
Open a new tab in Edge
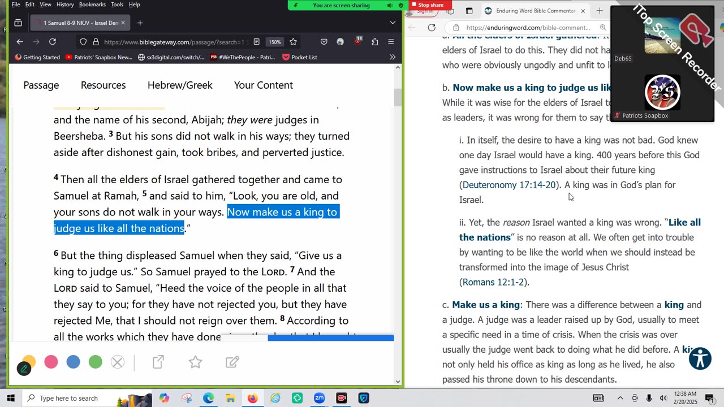[x=600, y=11]
